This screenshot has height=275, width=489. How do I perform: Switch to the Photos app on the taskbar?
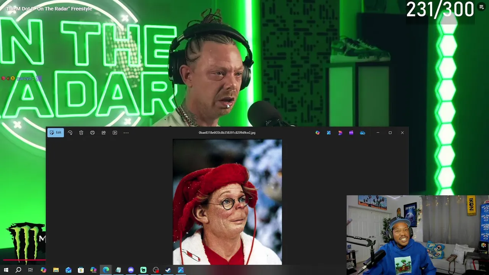[181, 270]
